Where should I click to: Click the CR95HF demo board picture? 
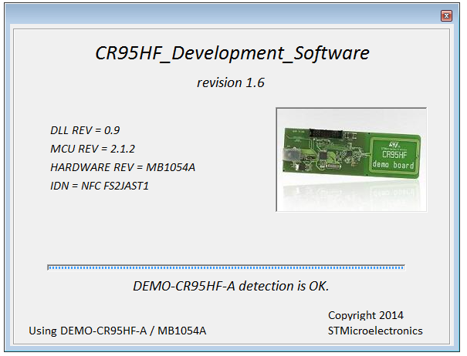351,160
